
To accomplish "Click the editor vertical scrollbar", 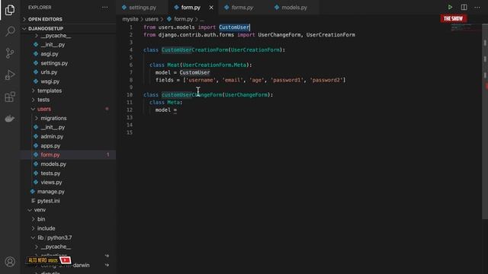I will (485, 121).
